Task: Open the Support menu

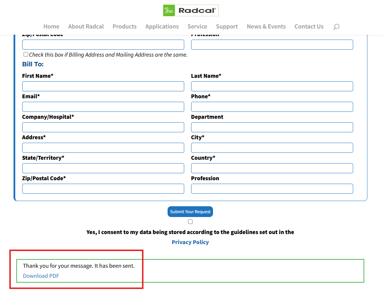Action: tap(227, 26)
